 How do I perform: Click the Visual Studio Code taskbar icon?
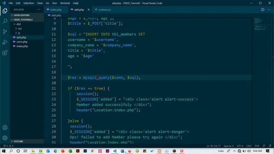point(115,151)
